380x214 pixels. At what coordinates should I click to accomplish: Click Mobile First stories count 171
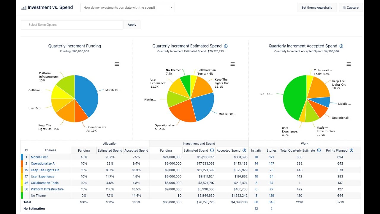click(271, 157)
